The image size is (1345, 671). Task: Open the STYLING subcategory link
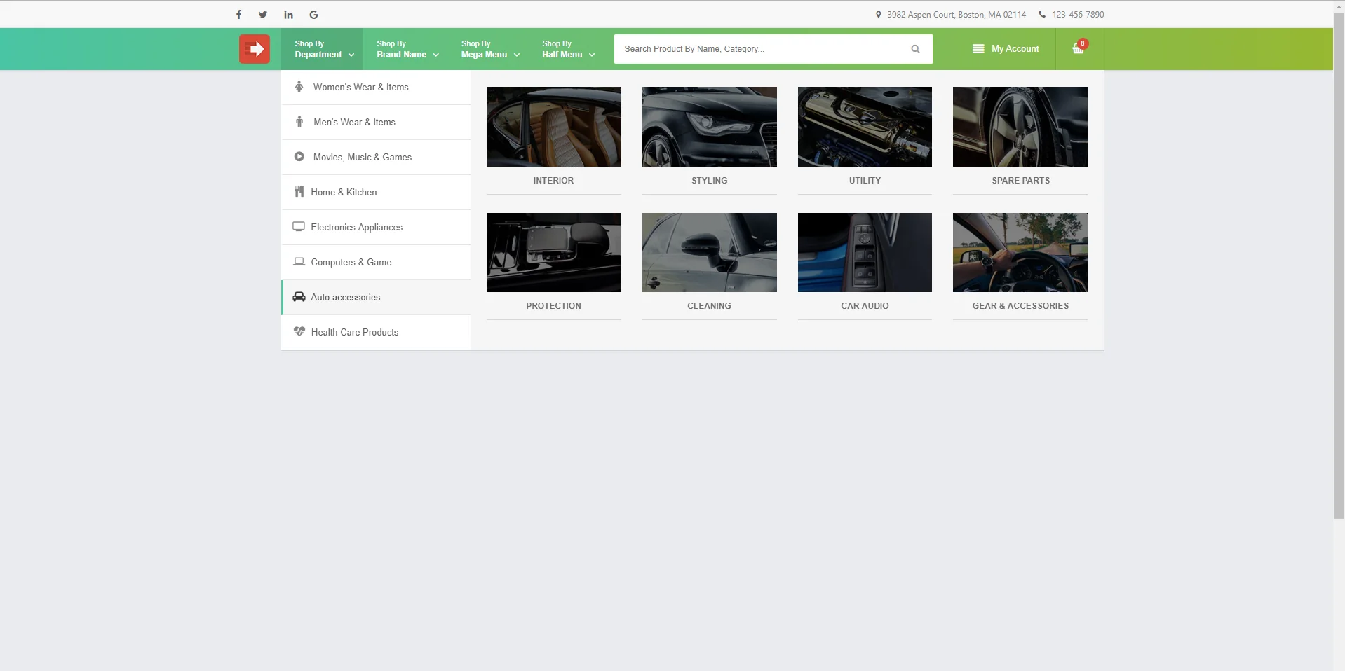[709, 181]
